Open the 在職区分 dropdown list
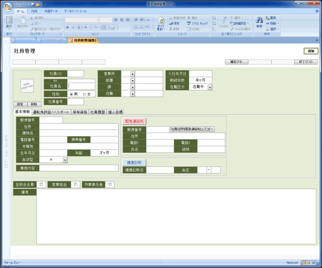322x268 pixels. click(x=210, y=87)
